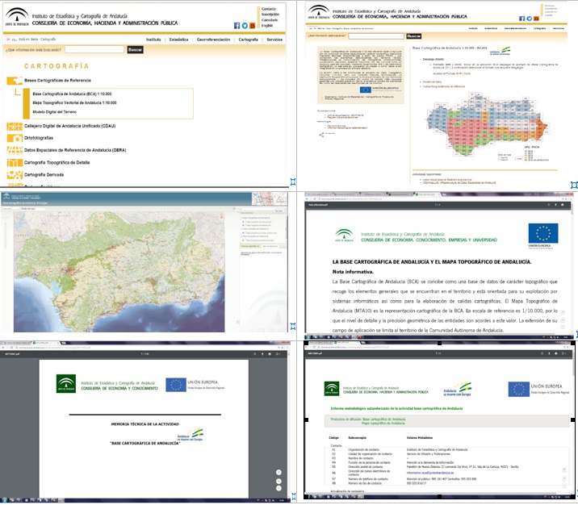Open Cartografía Topográfica de Detalle link
The width and height of the screenshot is (578, 505).
[x=57, y=162]
